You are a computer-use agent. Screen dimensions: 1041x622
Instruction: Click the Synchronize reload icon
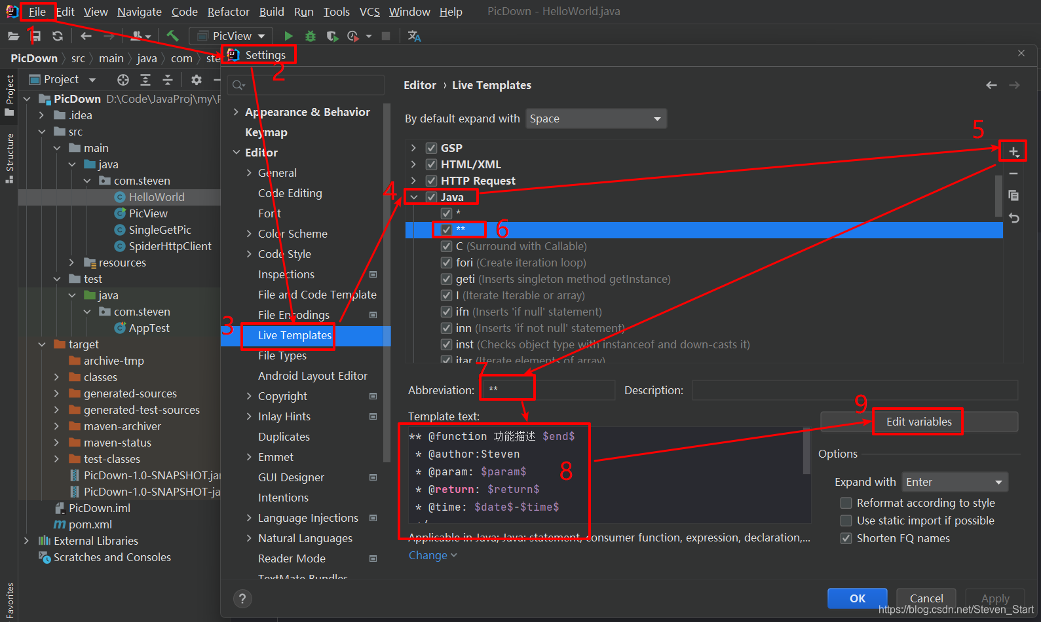pos(58,36)
